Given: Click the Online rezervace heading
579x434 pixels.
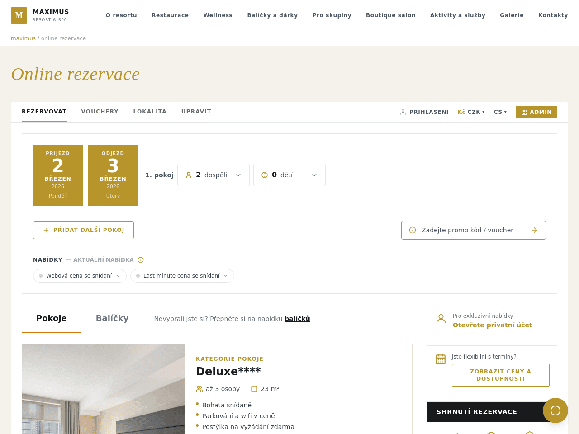Looking at the screenshot, I should point(76,74).
